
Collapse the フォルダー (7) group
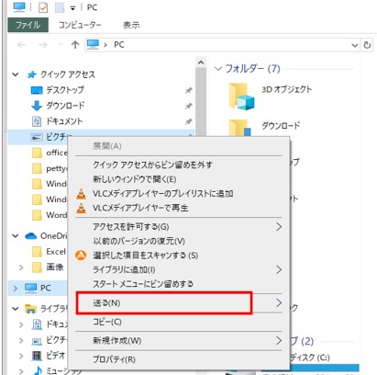(x=218, y=68)
